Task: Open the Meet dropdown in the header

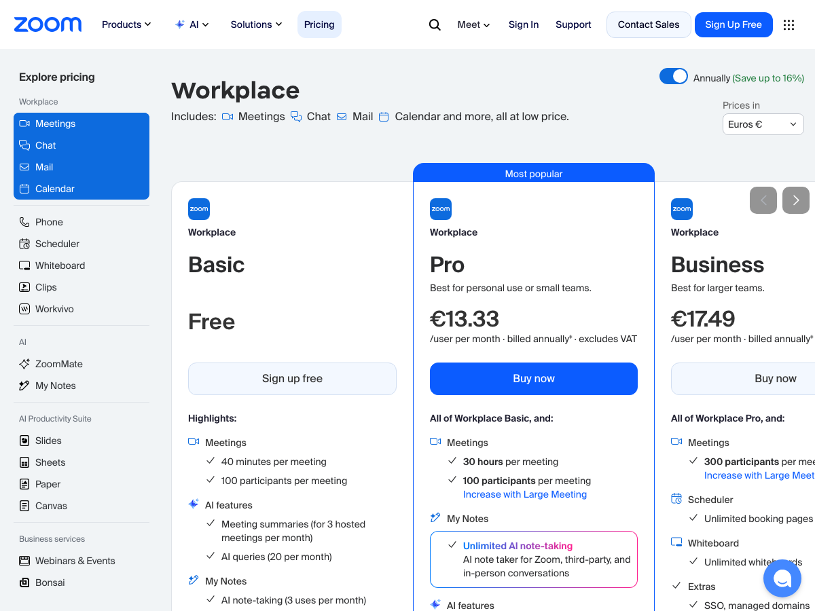Action: [473, 24]
